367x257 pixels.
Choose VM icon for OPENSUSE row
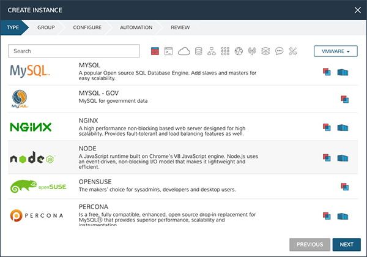345,187
